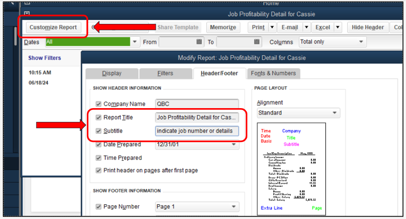Click the Memorize button
The width and height of the screenshot is (406, 219).
point(223,27)
